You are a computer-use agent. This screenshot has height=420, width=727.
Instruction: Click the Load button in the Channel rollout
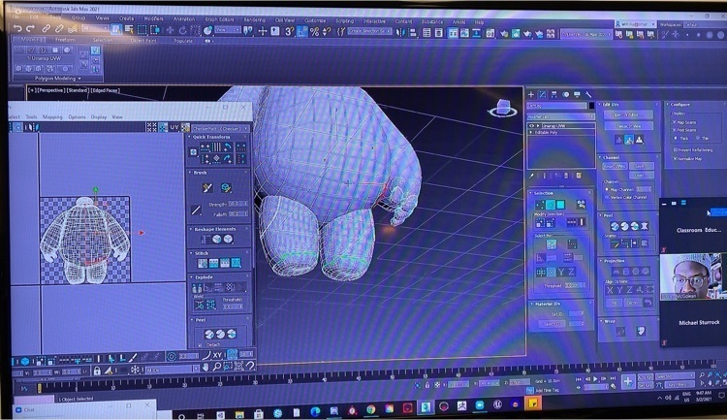(x=642, y=175)
